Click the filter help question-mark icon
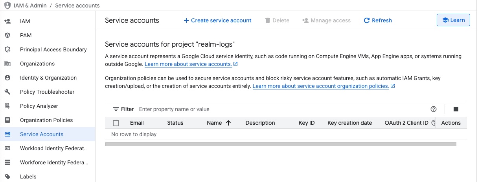The image size is (478, 182). pyautogui.click(x=434, y=109)
